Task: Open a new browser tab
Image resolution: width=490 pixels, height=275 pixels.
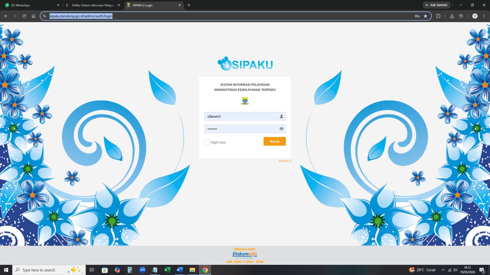Action: (x=189, y=5)
